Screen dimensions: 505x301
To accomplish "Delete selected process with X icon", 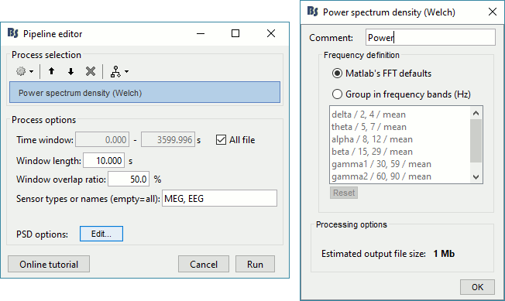I will click(91, 71).
